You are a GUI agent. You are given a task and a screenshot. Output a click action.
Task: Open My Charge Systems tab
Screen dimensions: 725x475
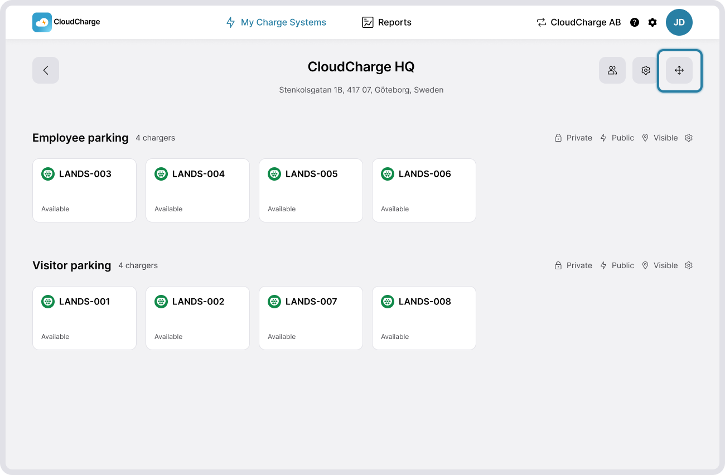click(276, 22)
